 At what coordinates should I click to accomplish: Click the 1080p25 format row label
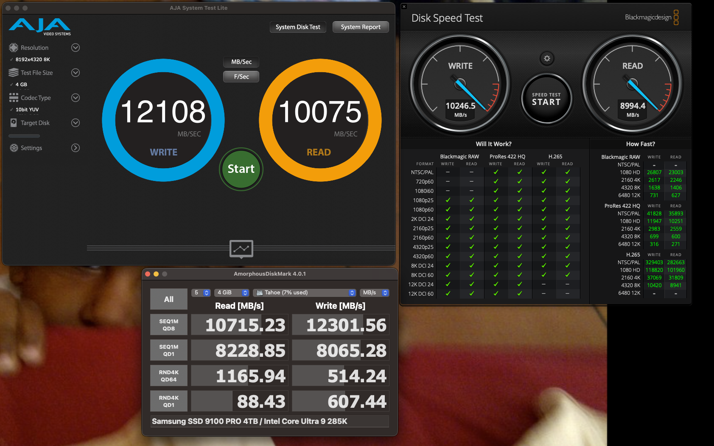[423, 200]
